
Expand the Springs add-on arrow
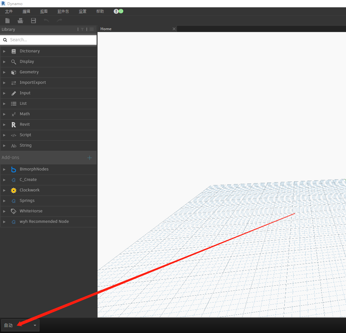point(4,201)
